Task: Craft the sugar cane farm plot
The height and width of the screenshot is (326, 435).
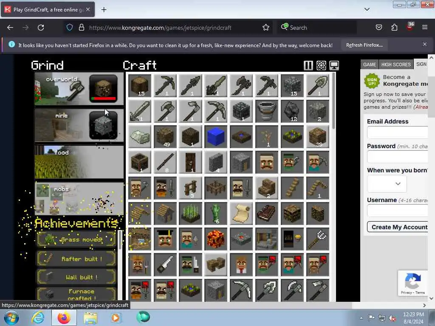Action: coord(191,214)
